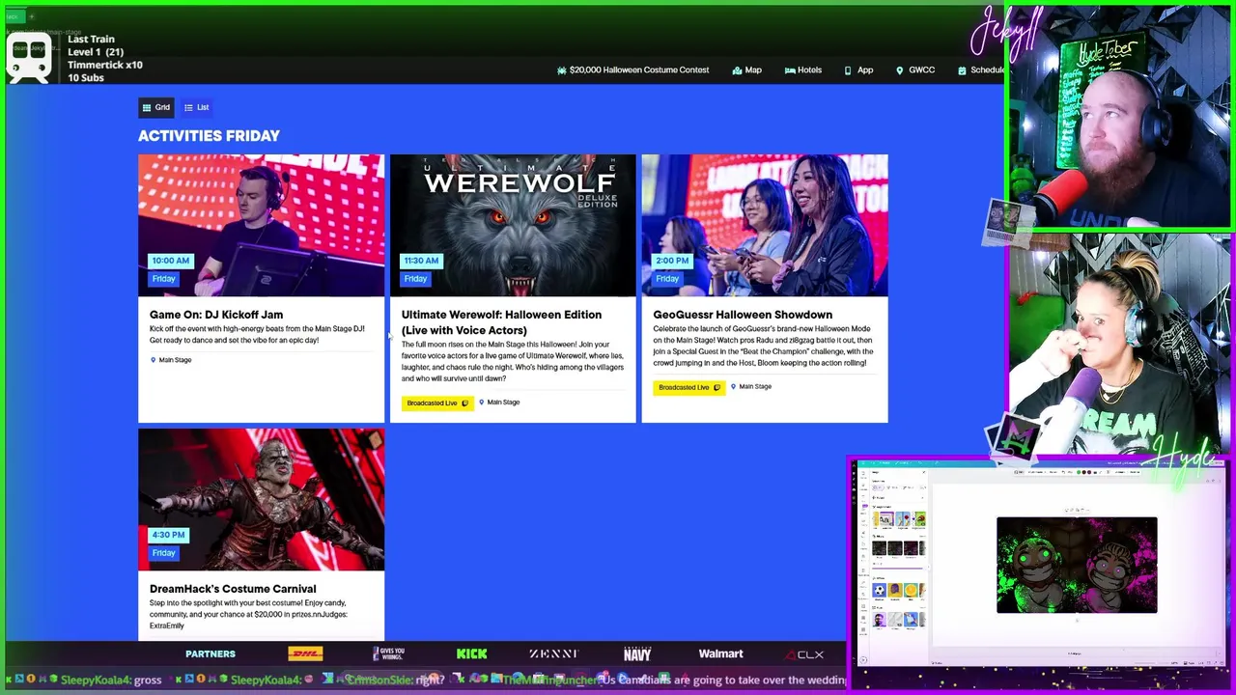The width and height of the screenshot is (1236, 695).
Task: Click the 4:30 PM time badge
Action: tap(168, 535)
